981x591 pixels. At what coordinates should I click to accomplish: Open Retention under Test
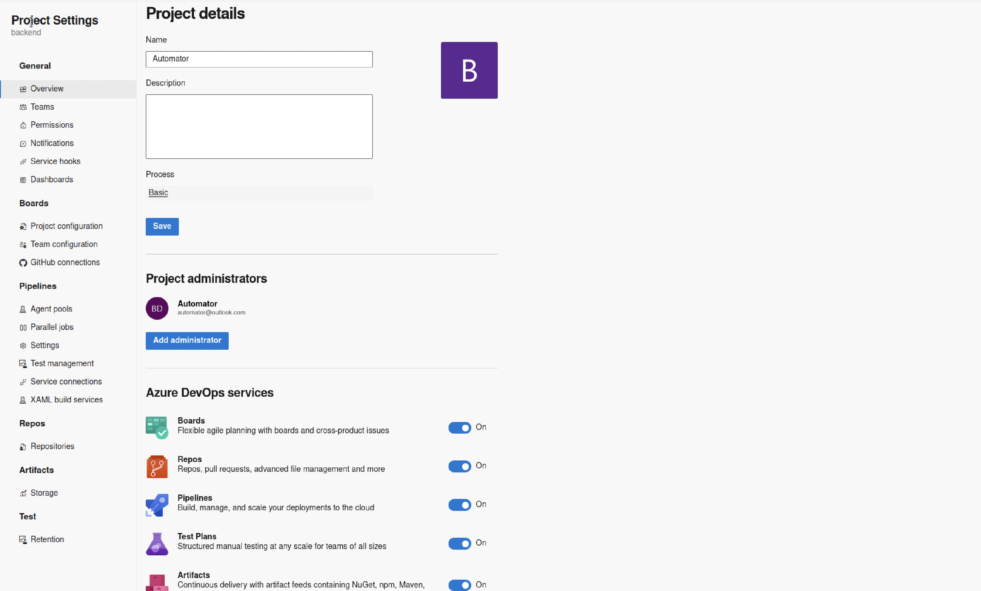[68, 540]
